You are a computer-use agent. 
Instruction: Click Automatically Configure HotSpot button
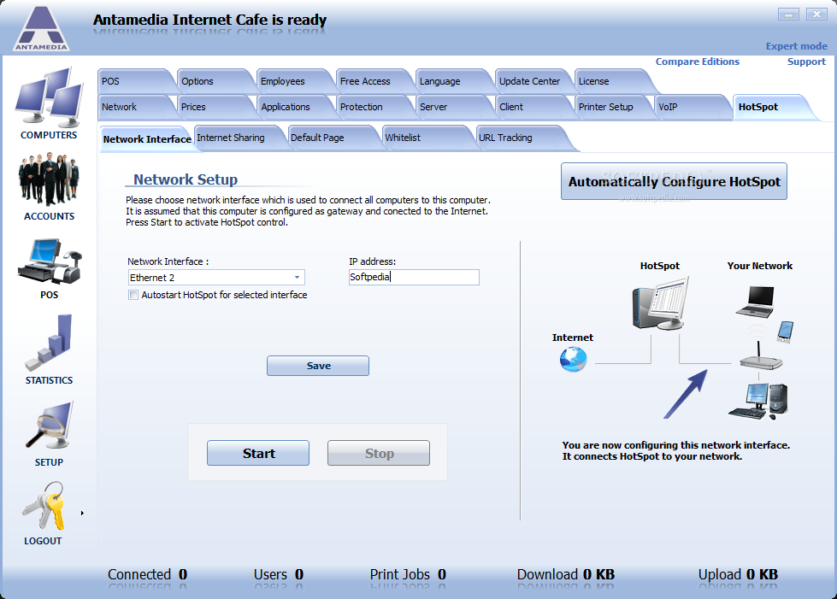[675, 181]
